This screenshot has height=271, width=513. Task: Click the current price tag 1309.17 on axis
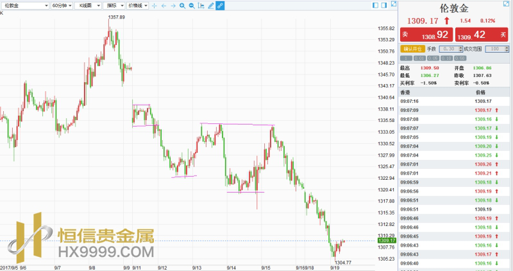pyautogui.click(x=387, y=241)
